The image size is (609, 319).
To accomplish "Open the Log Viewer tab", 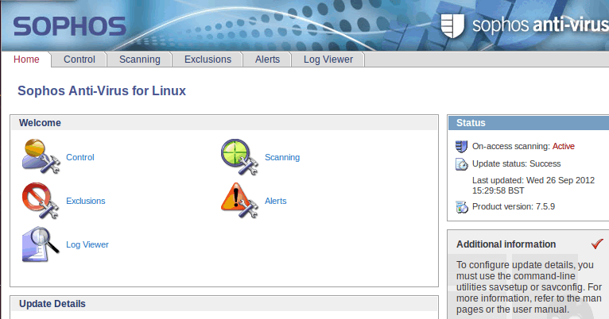I will [x=328, y=60].
